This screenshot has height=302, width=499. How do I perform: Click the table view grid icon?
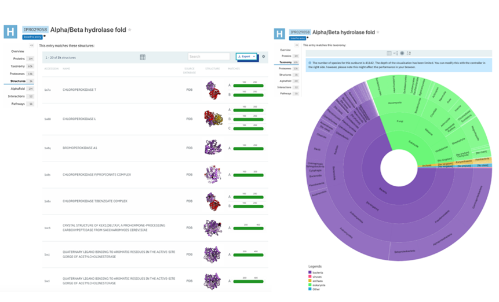point(143,57)
